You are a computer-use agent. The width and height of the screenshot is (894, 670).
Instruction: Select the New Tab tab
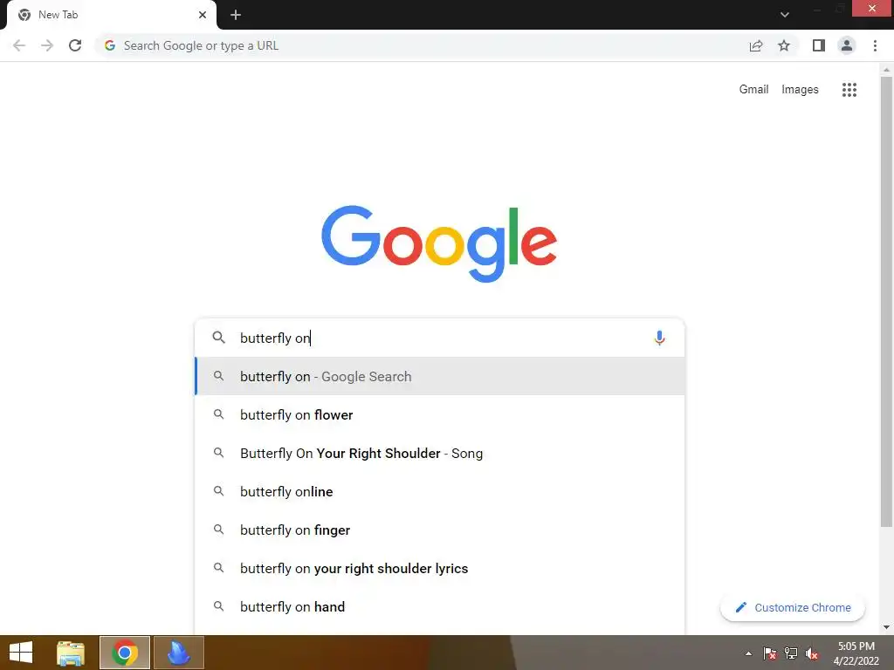(111, 15)
